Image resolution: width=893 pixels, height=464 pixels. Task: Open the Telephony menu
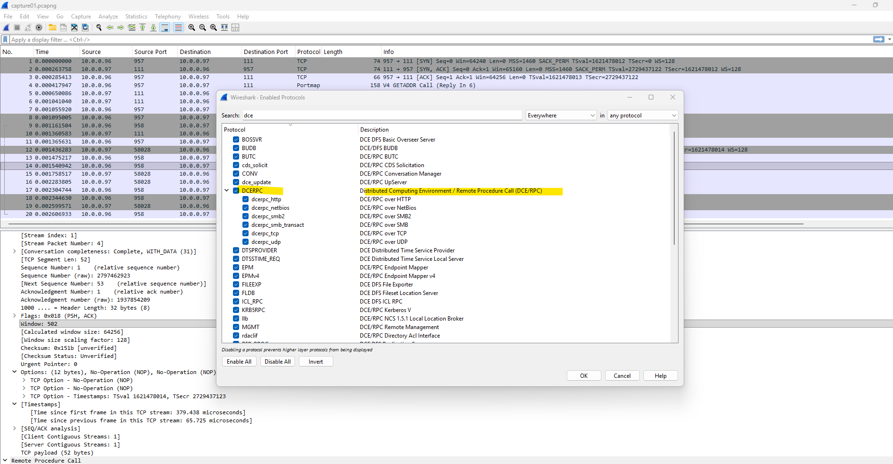click(168, 17)
